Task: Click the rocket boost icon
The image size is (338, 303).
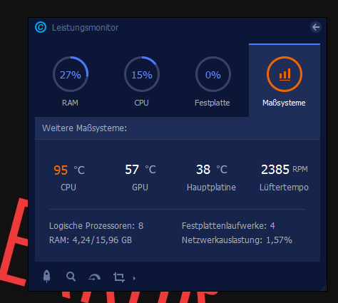Action: tap(47, 277)
